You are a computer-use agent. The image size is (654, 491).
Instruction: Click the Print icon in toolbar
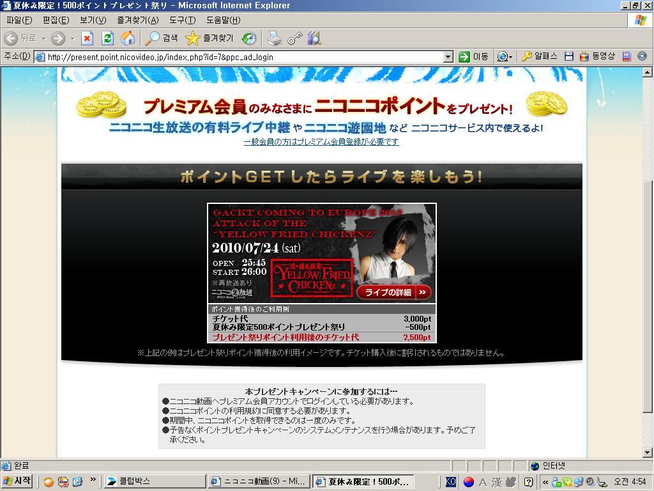tap(274, 38)
